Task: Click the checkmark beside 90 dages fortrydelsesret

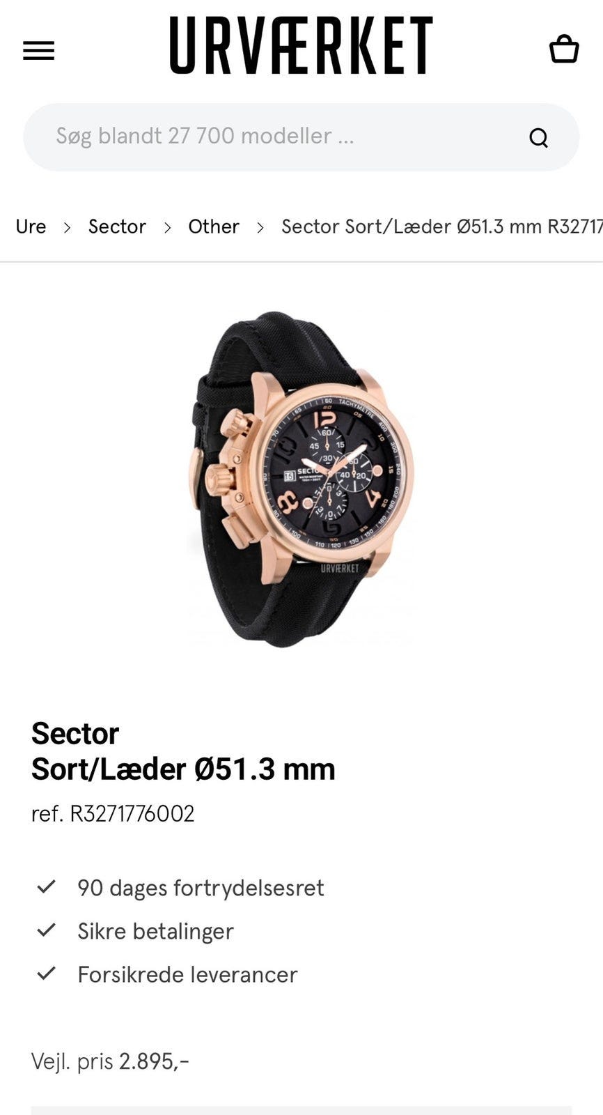Action: pos(46,887)
